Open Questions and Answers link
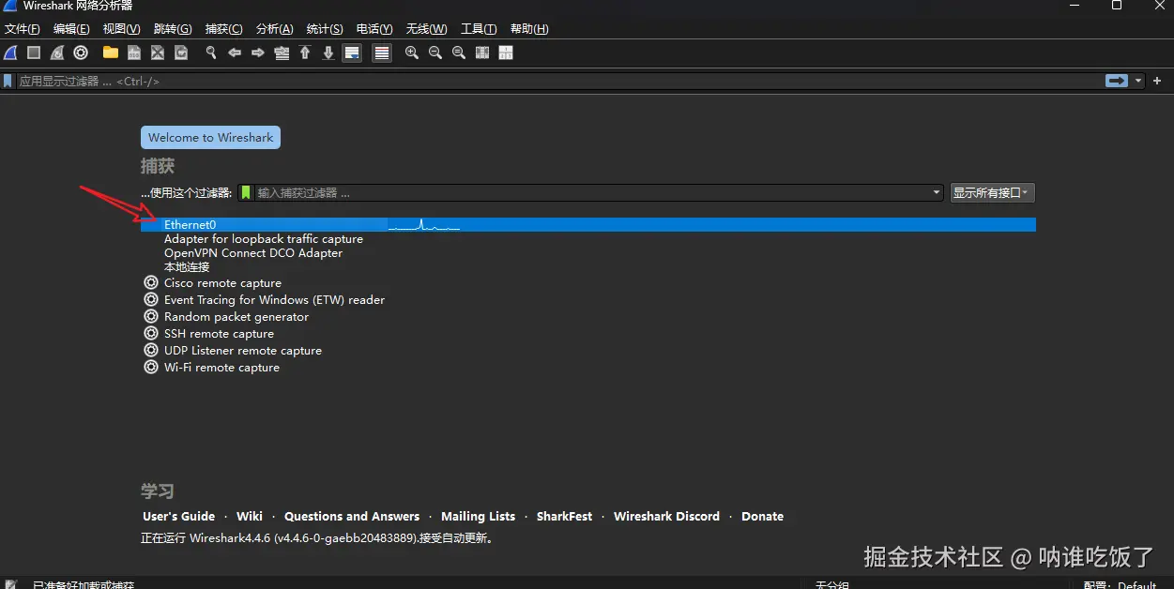Image resolution: width=1174 pixels, height=589 pixels. coord(352,517)
